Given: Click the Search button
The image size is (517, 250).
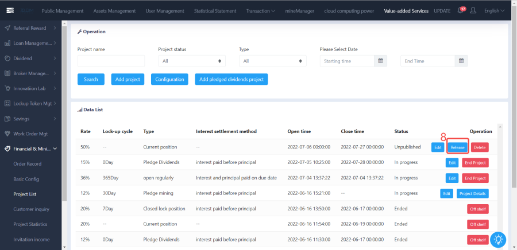Looking at the screenshot, I should click(x=91, y=79).
